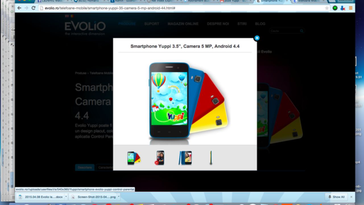
Task: Open the Chrome hamburger menu
Action: point(351,8)
